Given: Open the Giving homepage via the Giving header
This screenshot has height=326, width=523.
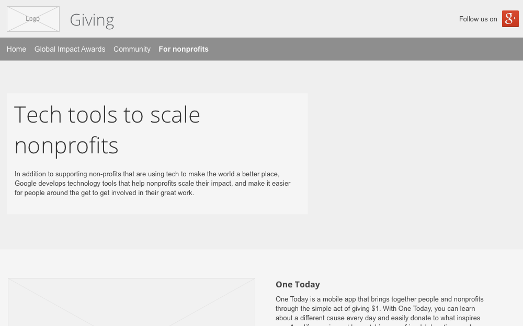Looking at the screenshot, I should [92, 20].
